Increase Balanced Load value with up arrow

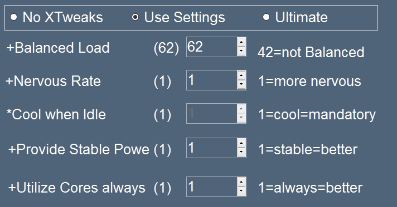(x=241, y=42)
